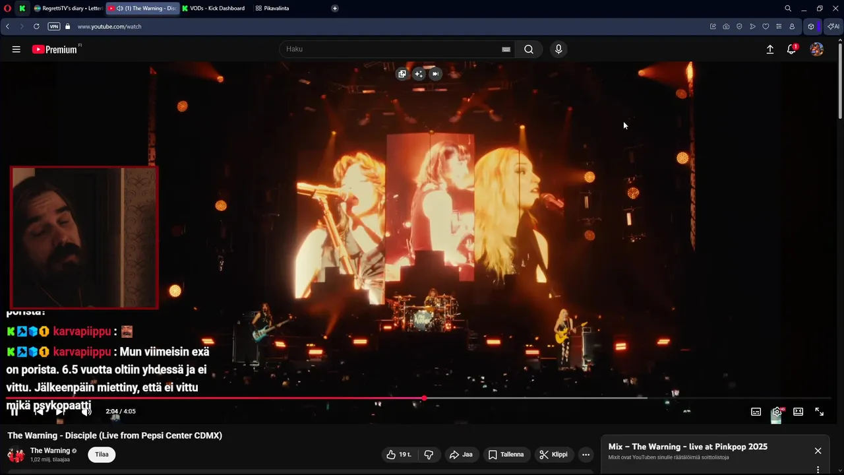Open The Warning channel name link
This screenshot has height=475, width=844.
tap(50, 451)
